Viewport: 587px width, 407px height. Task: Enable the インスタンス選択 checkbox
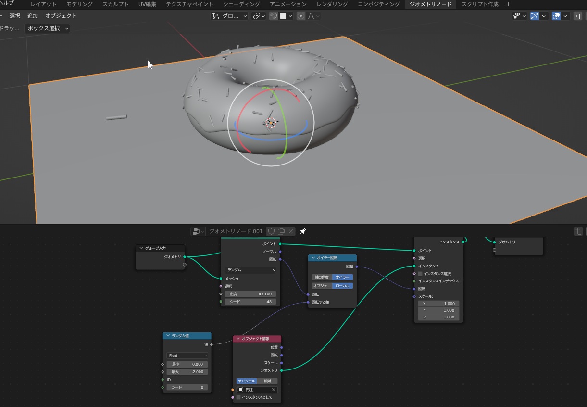[420, 273]
